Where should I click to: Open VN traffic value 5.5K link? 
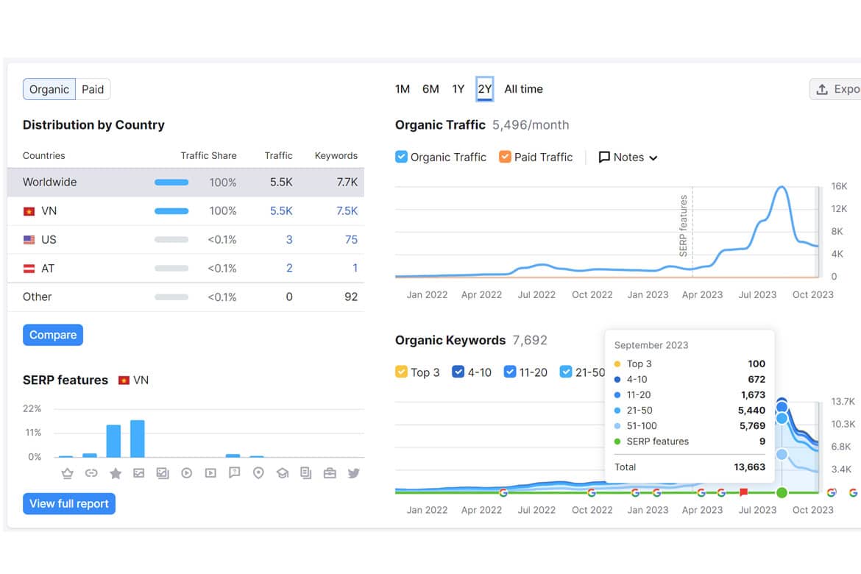click(281, 211)
